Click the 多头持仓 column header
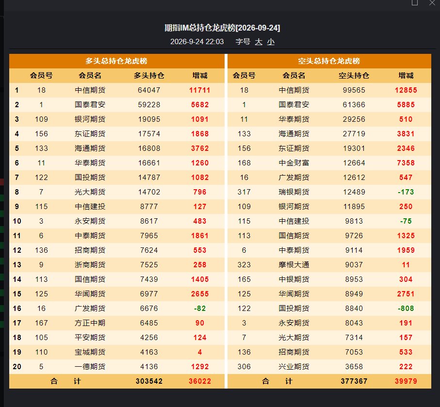This screenshot has width=440, height=407. point(149,76)
